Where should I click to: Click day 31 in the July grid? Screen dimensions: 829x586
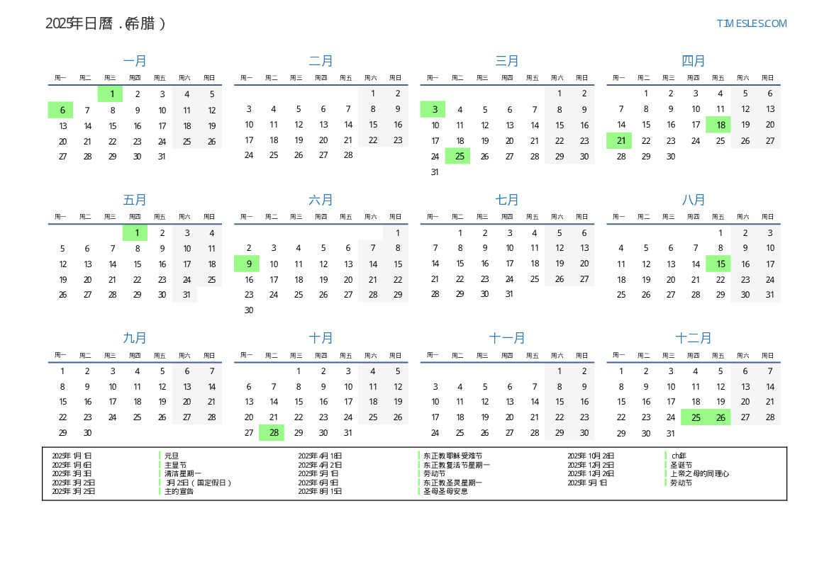(x=508, y=294)
